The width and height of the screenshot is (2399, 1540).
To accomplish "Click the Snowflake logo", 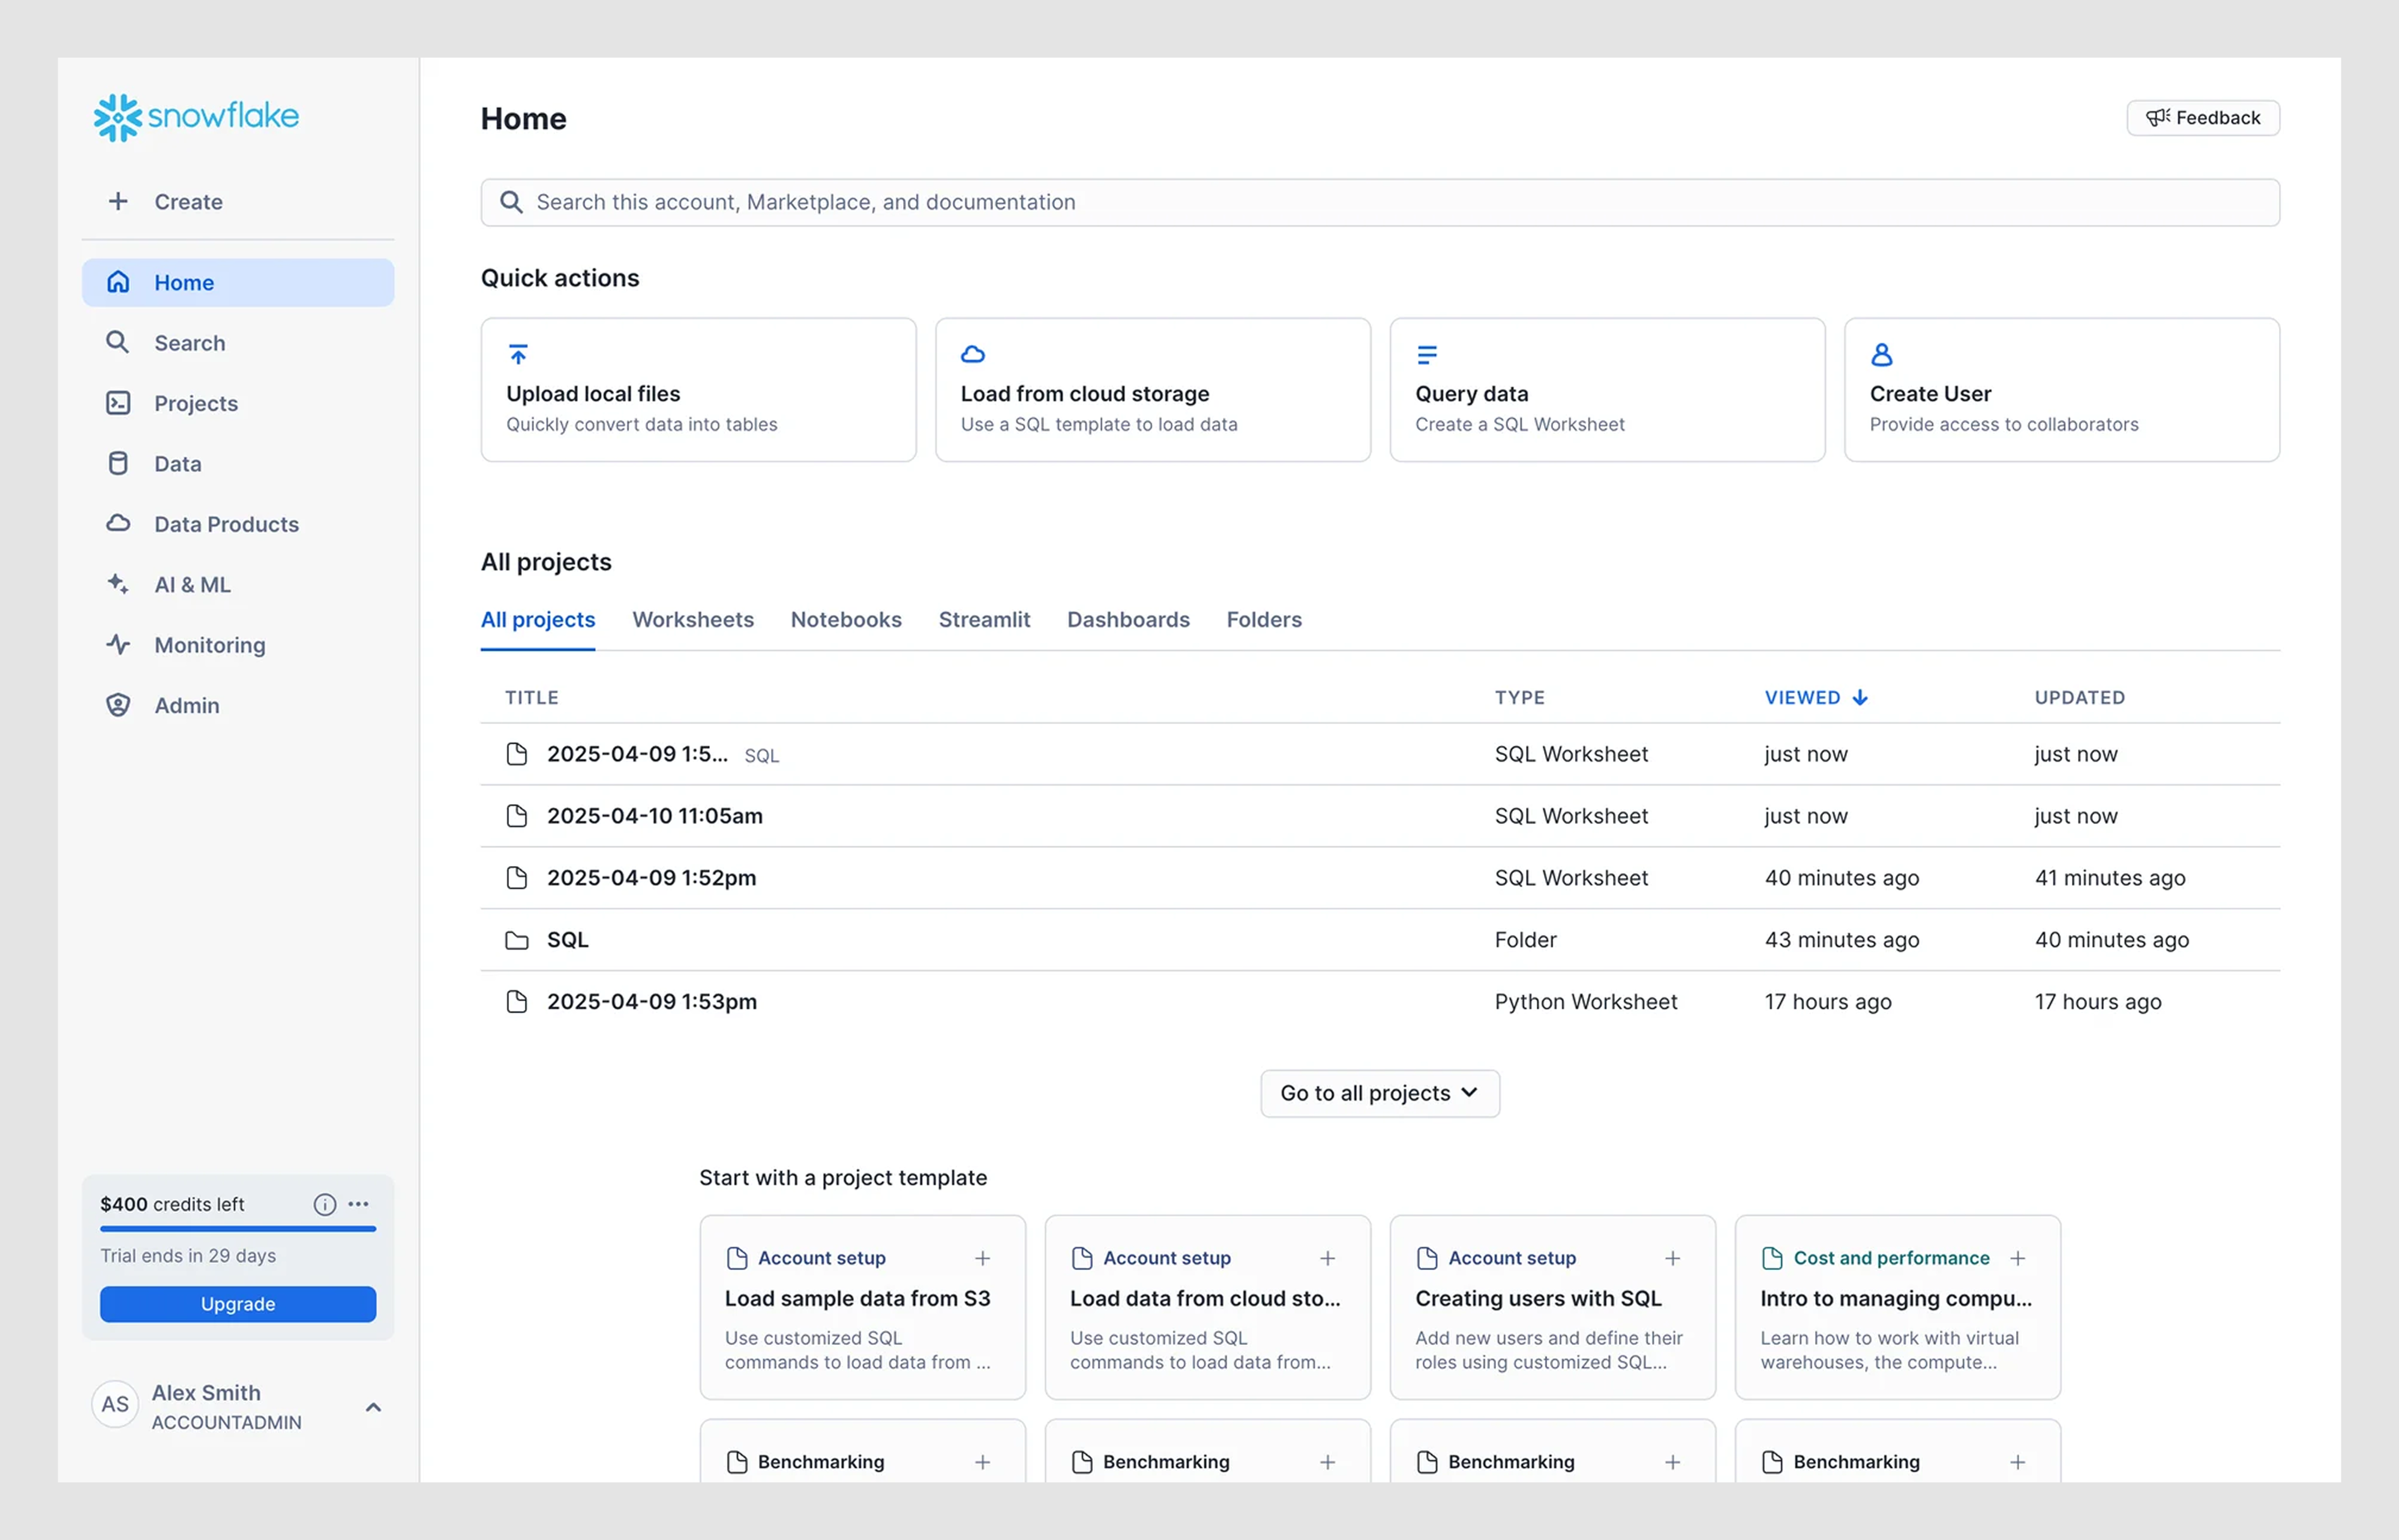I will pos(196,117).
